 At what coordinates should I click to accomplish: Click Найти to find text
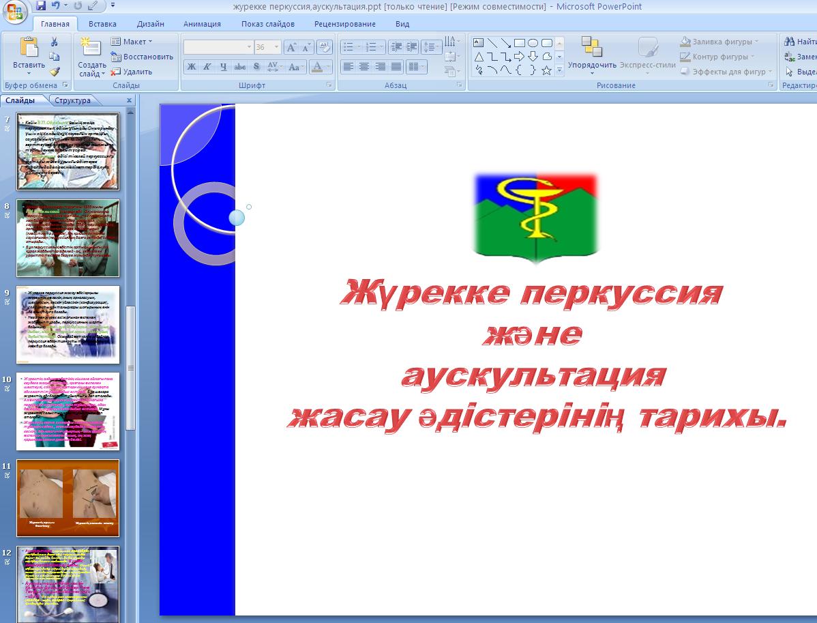click(801, 42)
